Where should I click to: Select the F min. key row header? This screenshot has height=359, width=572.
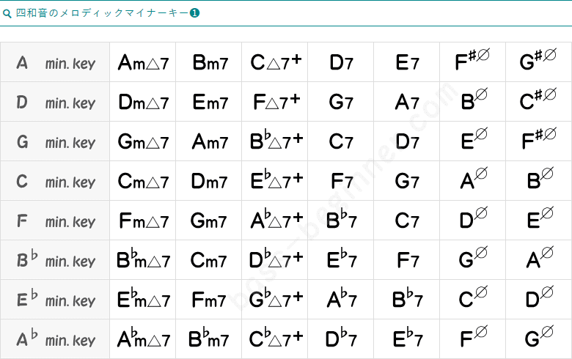point(56,221)
